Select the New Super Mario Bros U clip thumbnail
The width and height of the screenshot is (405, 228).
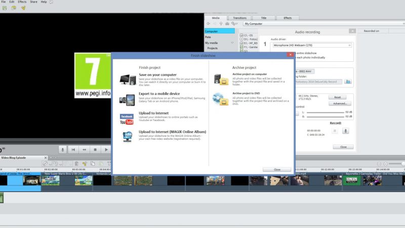tap(51, 180)
